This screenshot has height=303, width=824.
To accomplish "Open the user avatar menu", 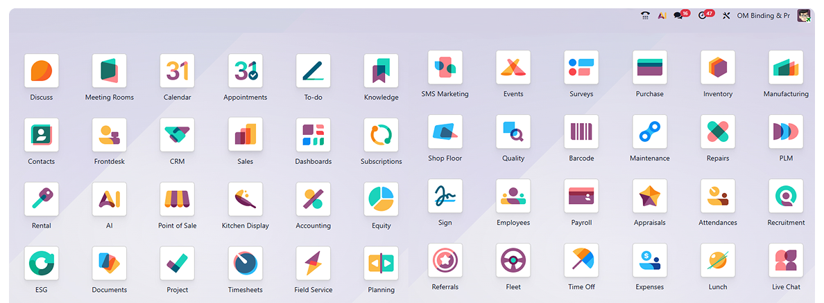I will point(803,16).
